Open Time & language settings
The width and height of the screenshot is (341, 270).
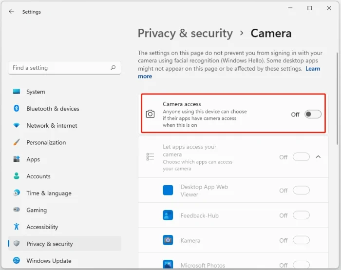pos(64,193)
